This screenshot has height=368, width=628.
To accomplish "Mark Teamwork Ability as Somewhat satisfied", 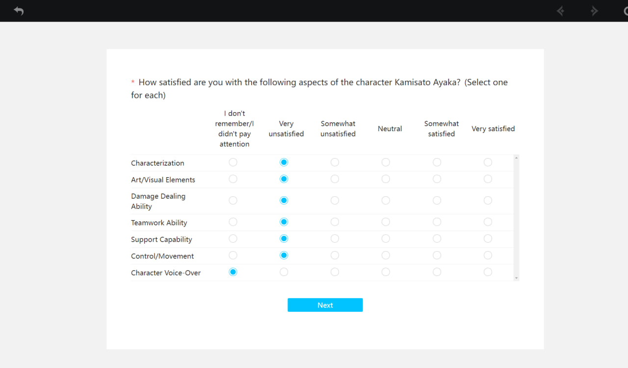I will [x=437, y=222].
